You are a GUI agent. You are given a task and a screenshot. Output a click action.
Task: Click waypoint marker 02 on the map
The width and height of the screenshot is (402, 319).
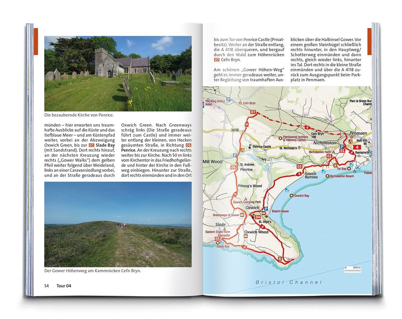pos(329,156)
